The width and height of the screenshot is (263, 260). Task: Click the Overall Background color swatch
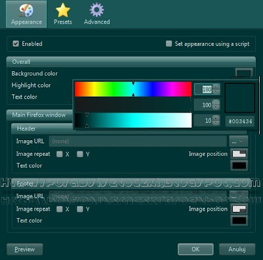[244, 72]
